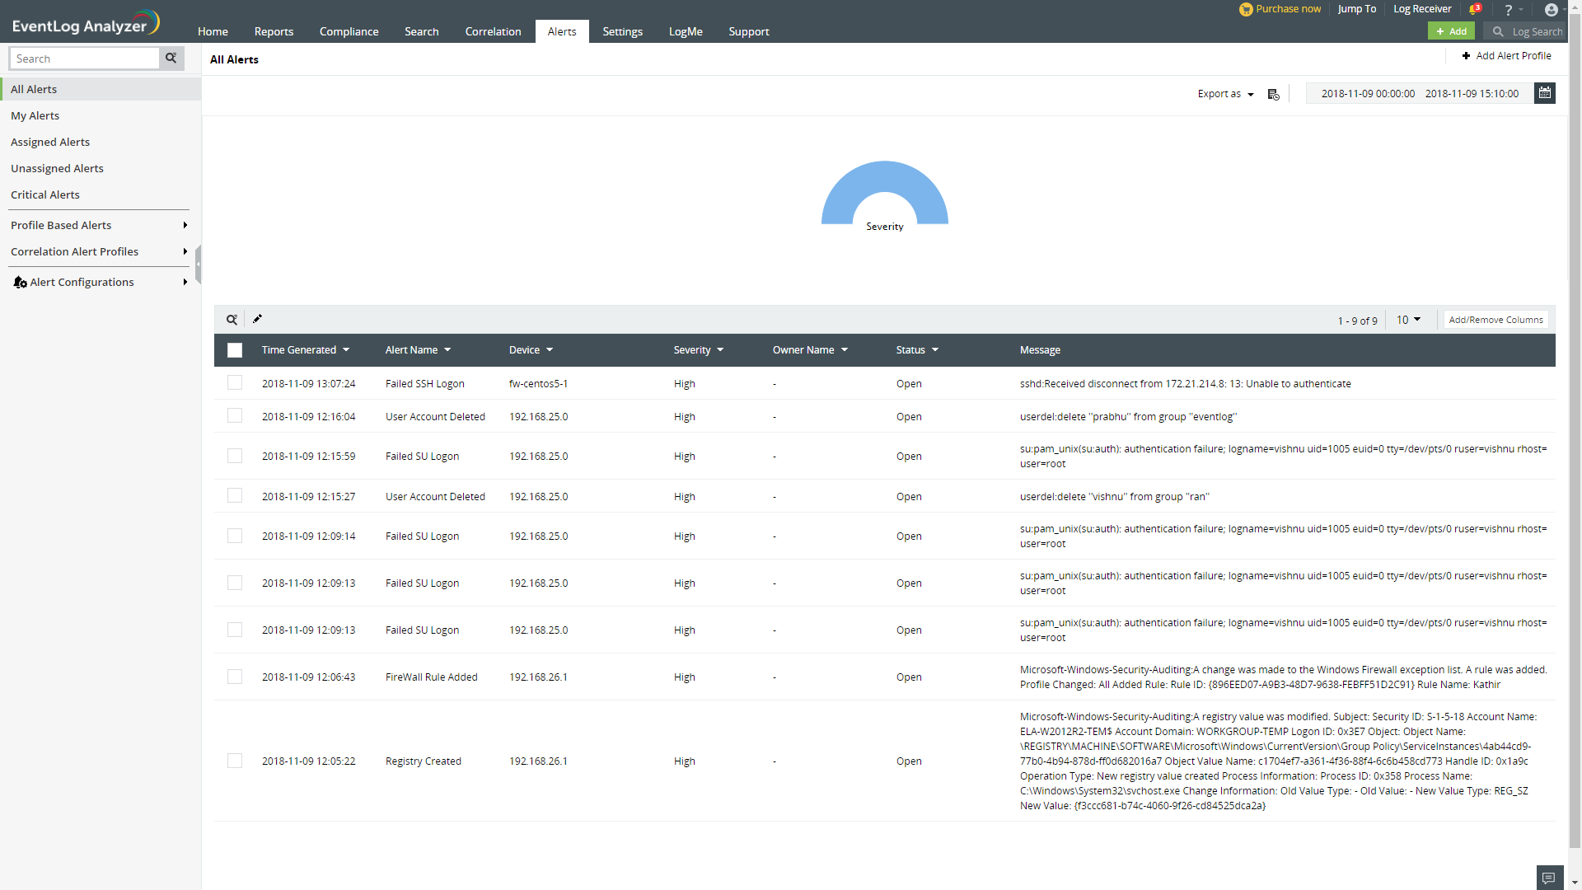The image size is (1582, 890).
Task: Click the schedule export icon
Action: (x=1273, y=94)
